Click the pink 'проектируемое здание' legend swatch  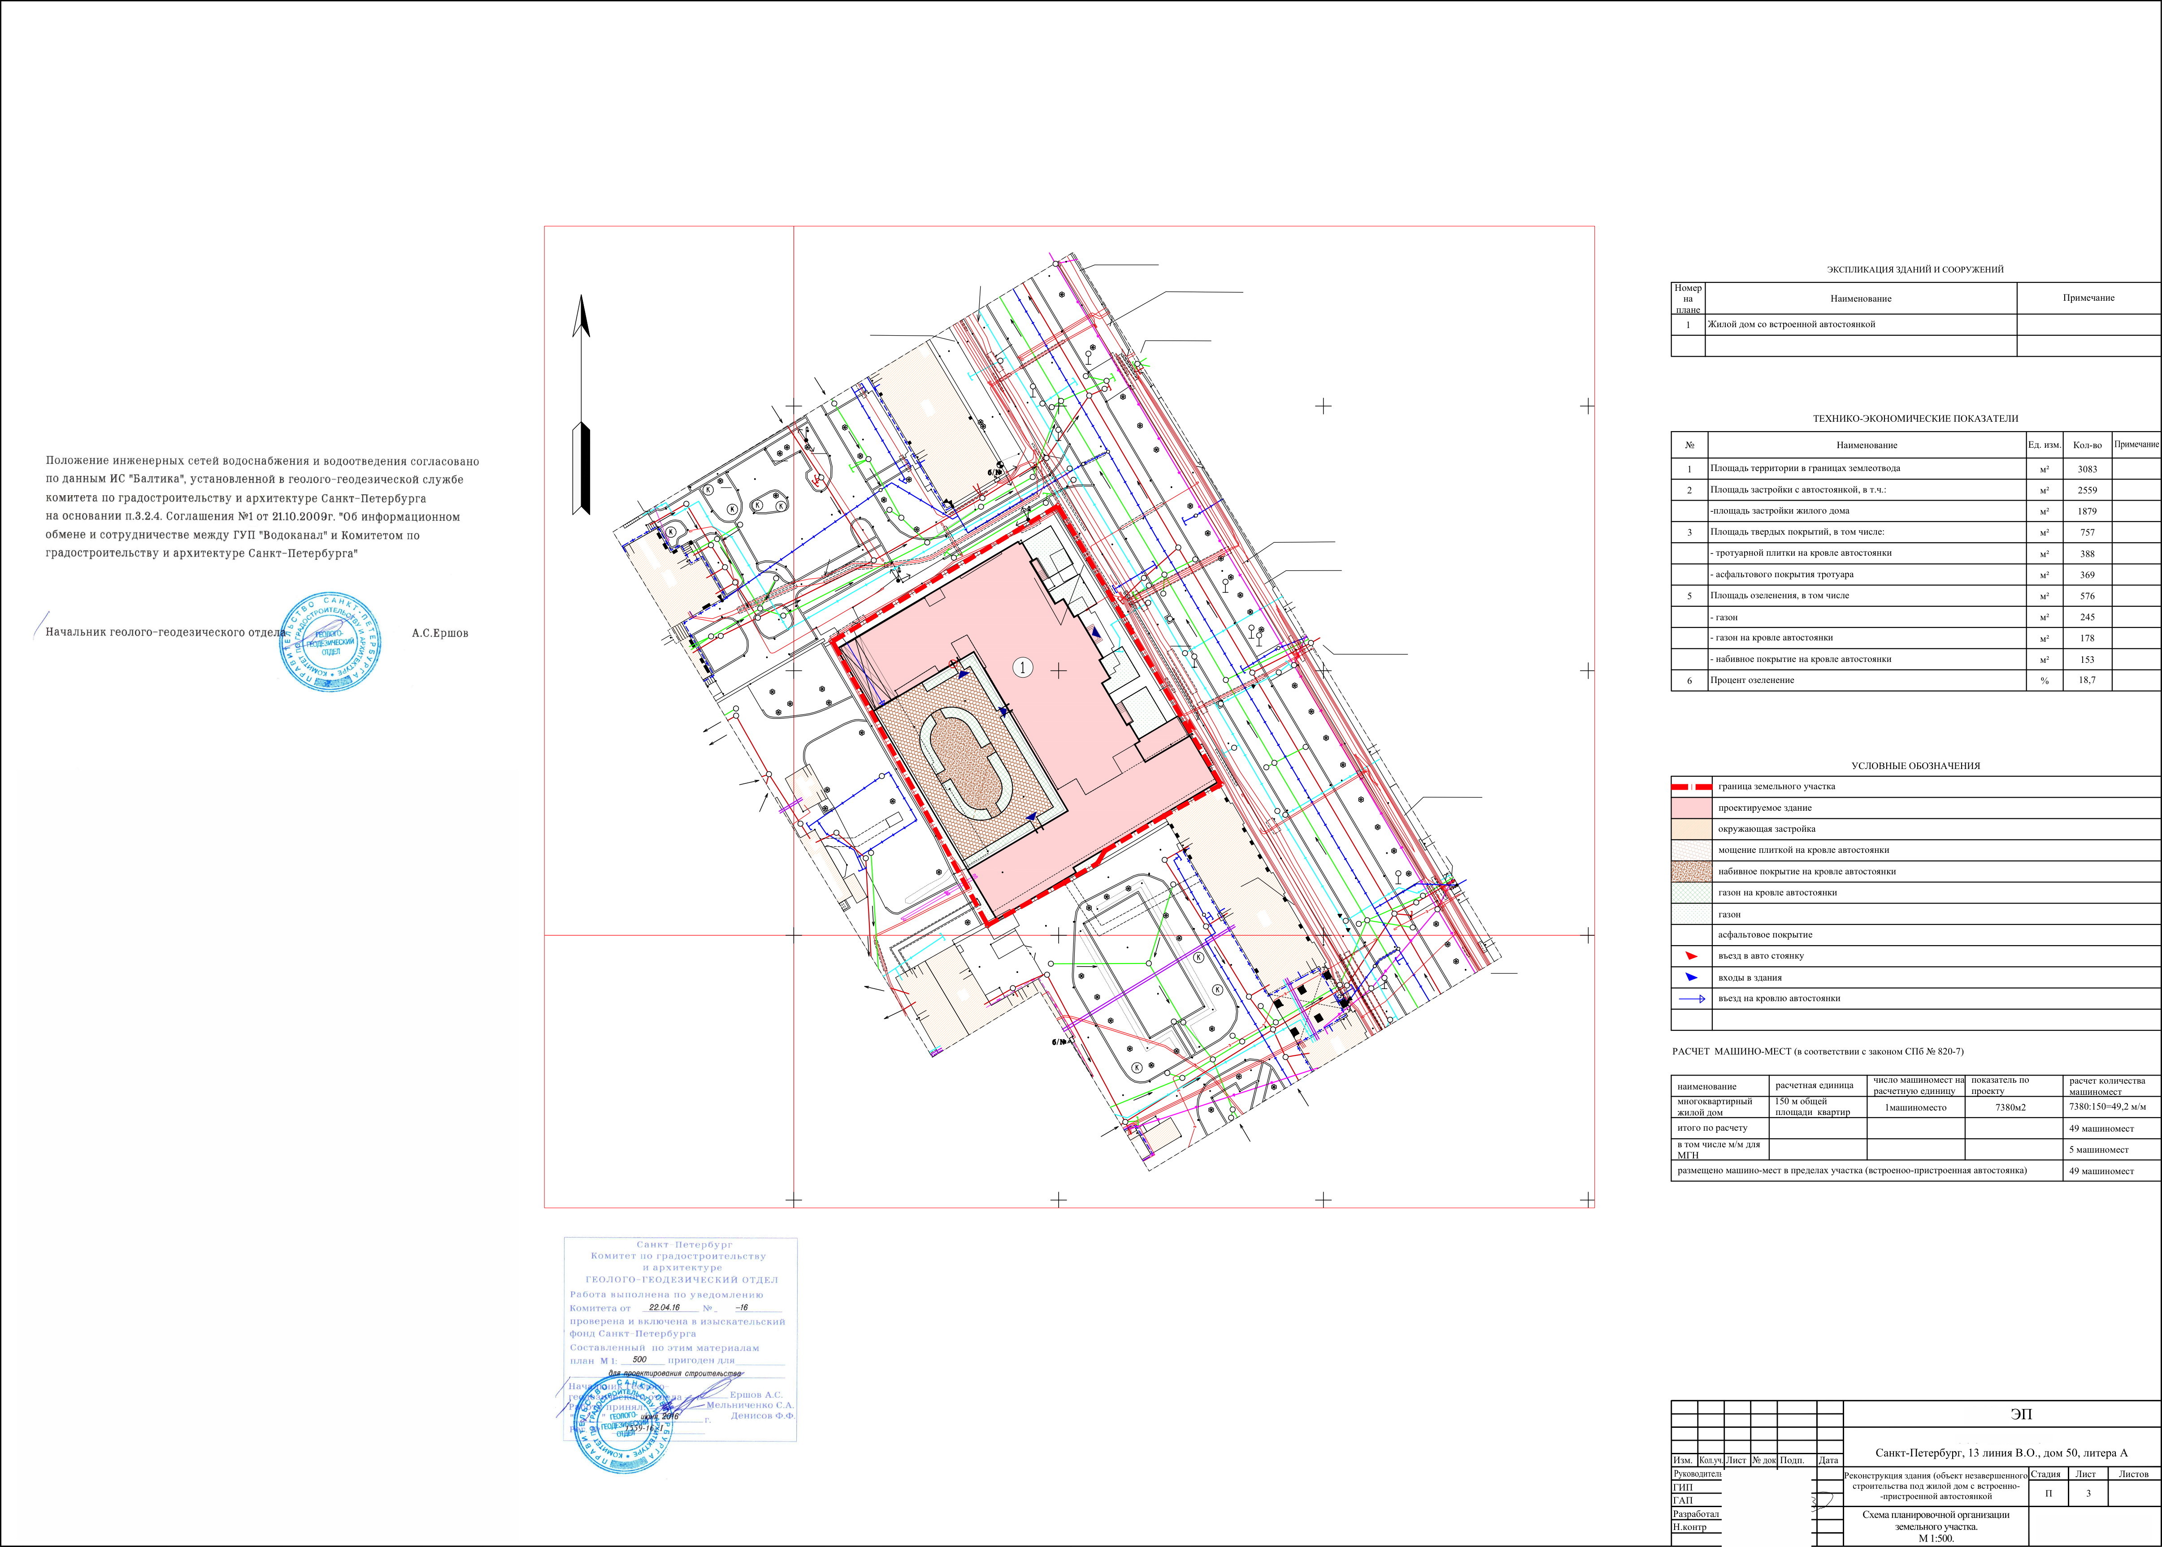tap(1691, 808)
